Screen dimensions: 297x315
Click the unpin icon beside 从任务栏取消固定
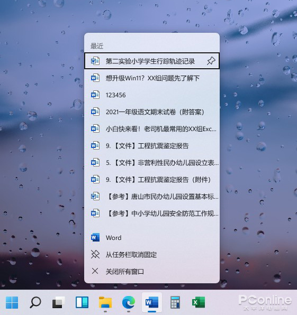95,255
